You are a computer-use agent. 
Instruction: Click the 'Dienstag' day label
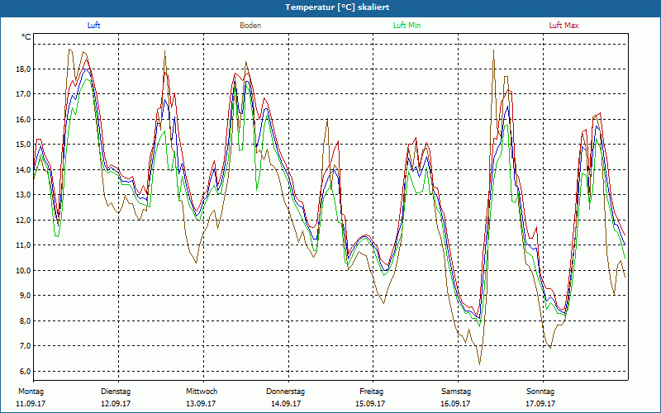click(116, 392)
